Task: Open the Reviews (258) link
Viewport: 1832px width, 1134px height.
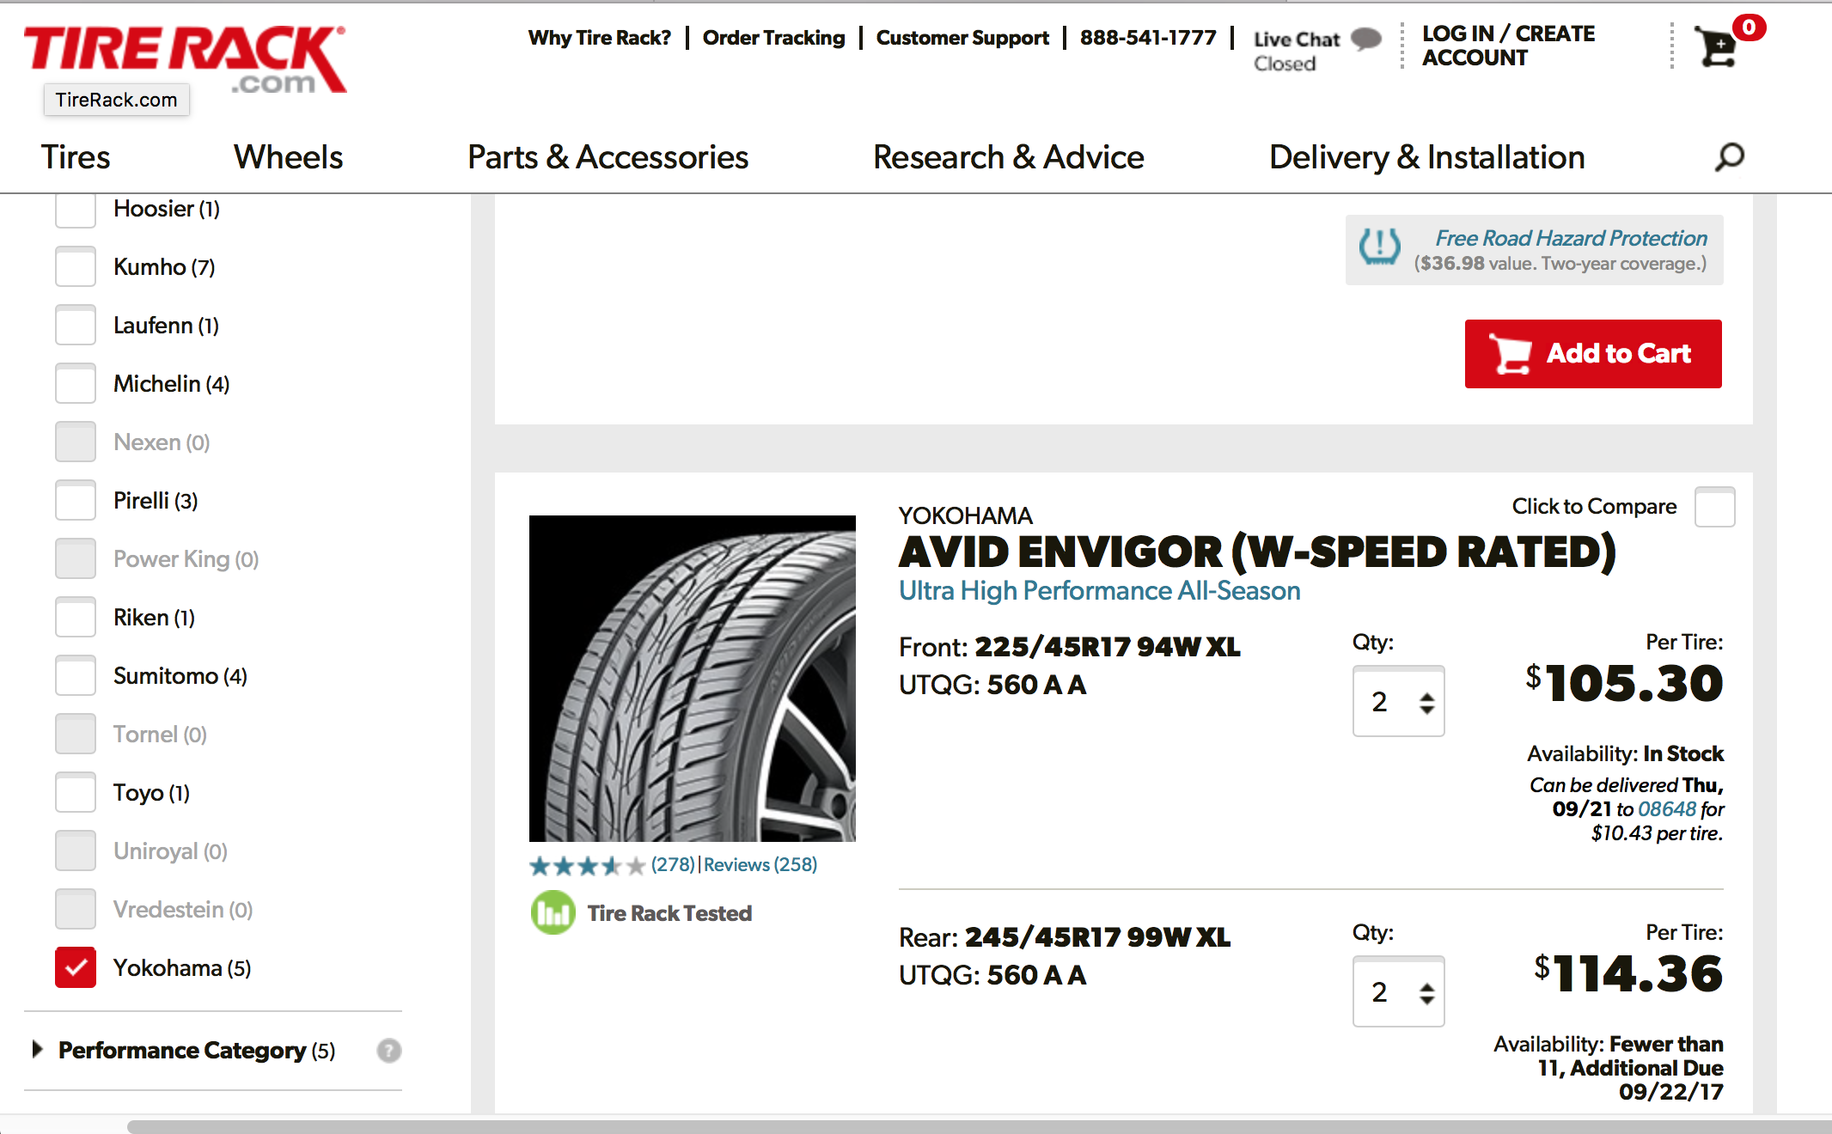Action: (x=760, y=865)
